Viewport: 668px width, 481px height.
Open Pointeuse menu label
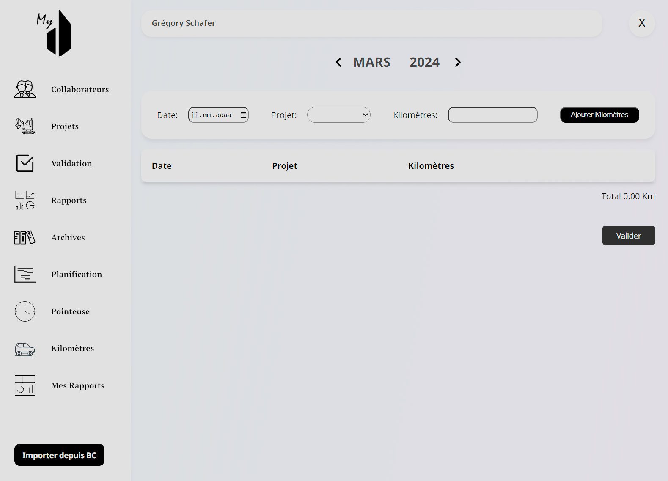click(x=70, y=311)
